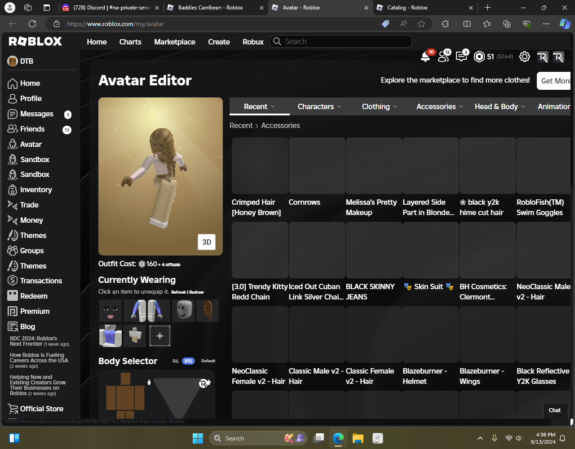Viewport: 575px width, 449px height.
Task: Click the Recent breadcrumb link
Action: pos(241,125)
